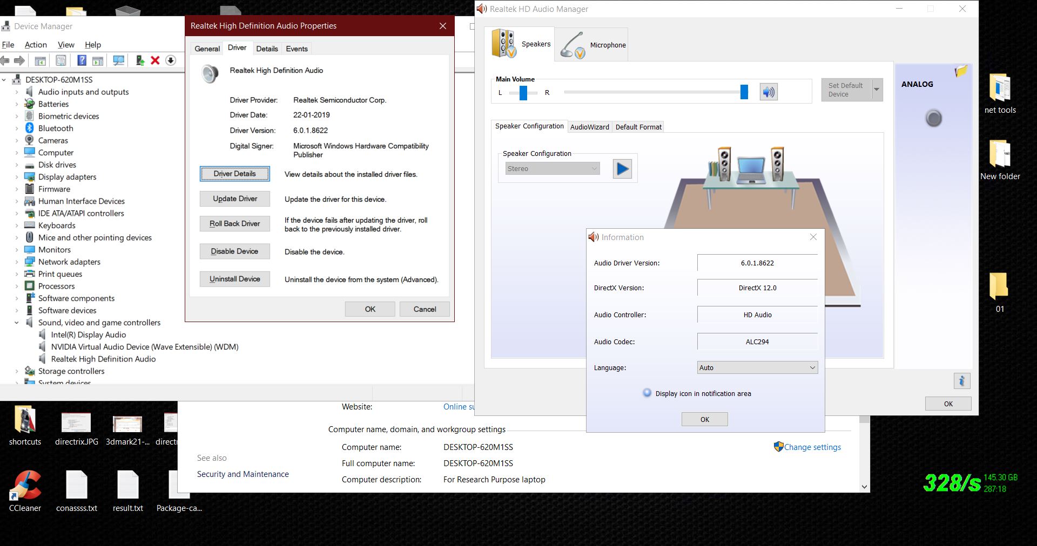
Task: Select the '01' desktop folder
Action: (999, 292)
